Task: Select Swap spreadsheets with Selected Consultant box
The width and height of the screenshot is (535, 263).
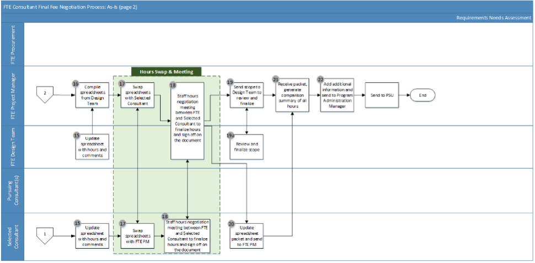Action: click(137, 95)
